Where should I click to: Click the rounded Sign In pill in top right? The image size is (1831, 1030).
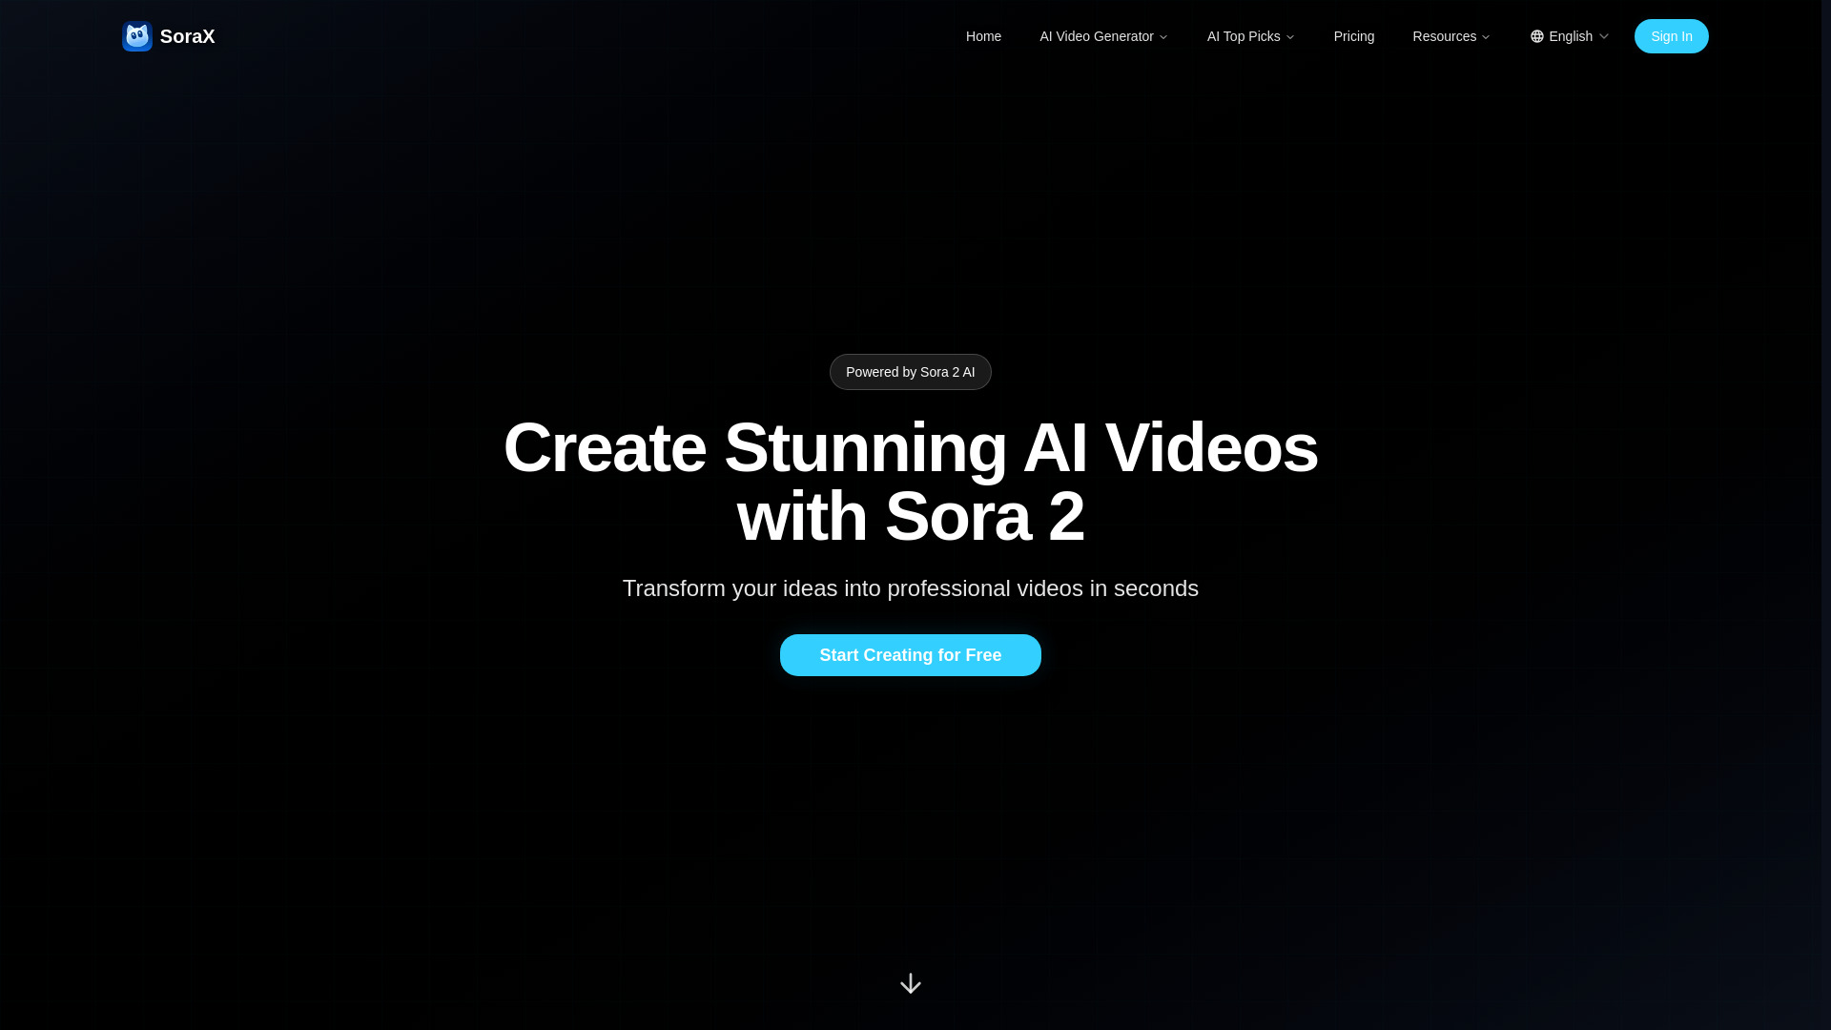pyautogui.click(x=1671, y=36)
